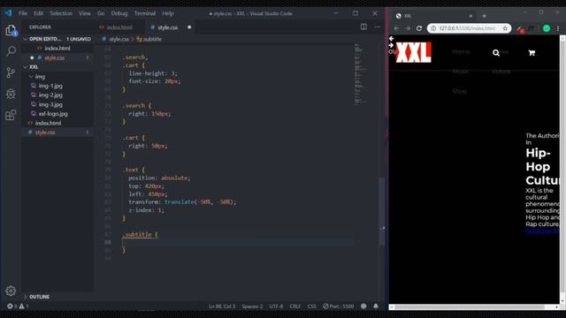Viewport: 566px width, 318px height.
Task: Open new browser tab with plus
Action: 484,16
